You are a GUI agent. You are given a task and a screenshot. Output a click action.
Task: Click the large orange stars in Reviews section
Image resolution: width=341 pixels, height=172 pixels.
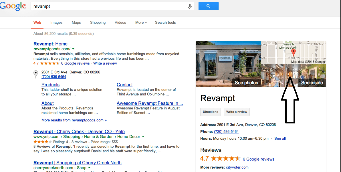(x=225, y=158)
